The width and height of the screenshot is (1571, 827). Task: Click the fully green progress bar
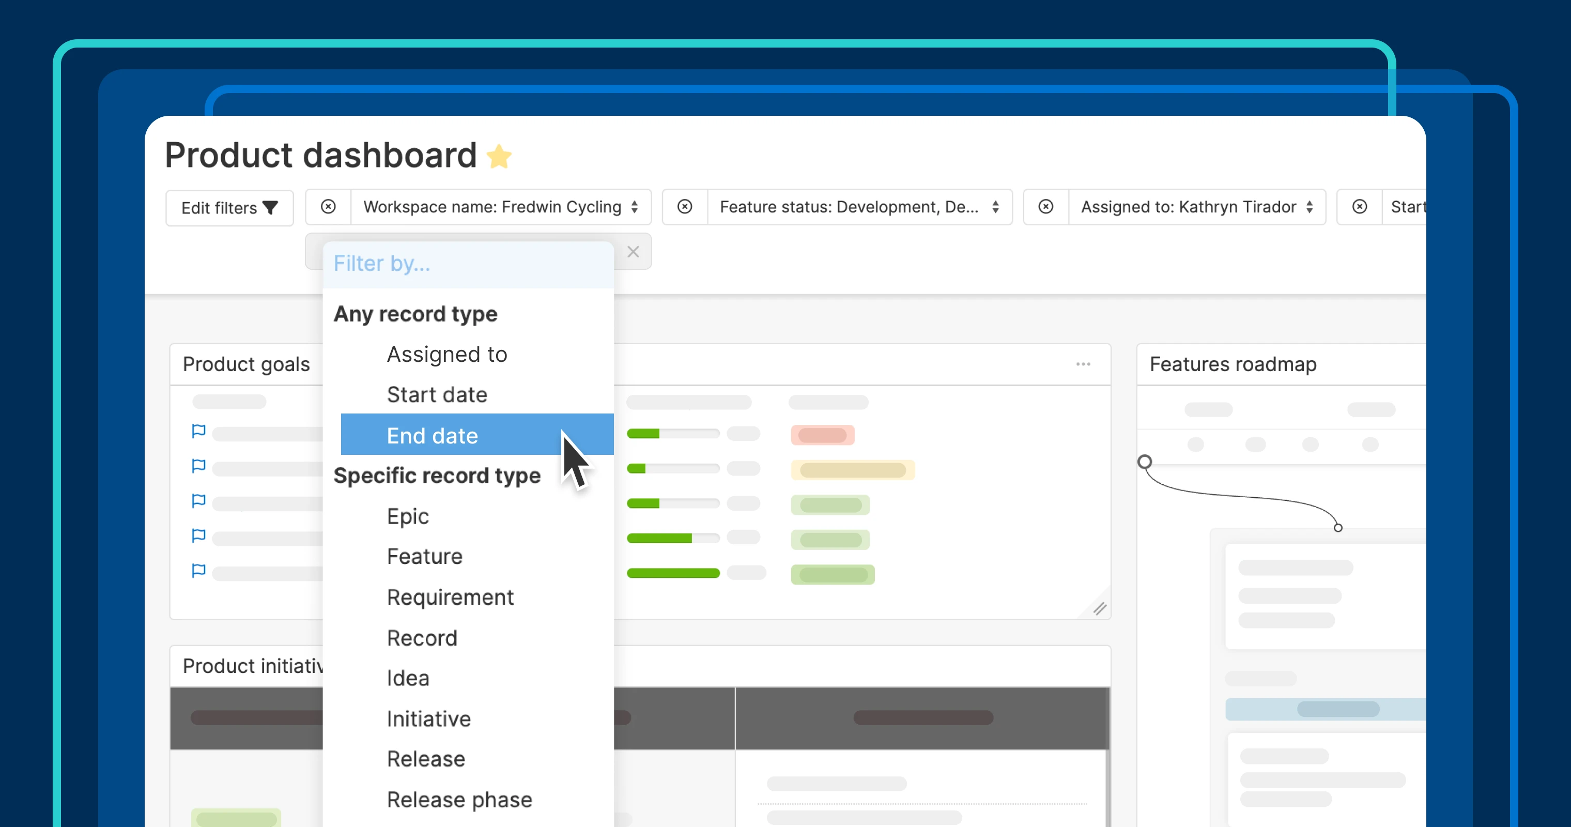(x=673, y=573)
